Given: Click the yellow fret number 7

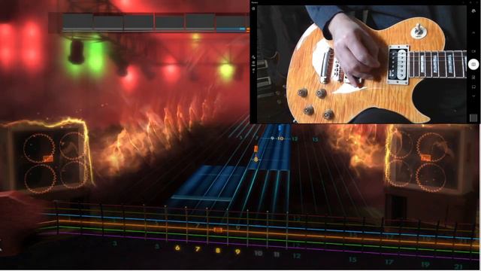Looking at the screenshot, I should (x=198, y=249).
